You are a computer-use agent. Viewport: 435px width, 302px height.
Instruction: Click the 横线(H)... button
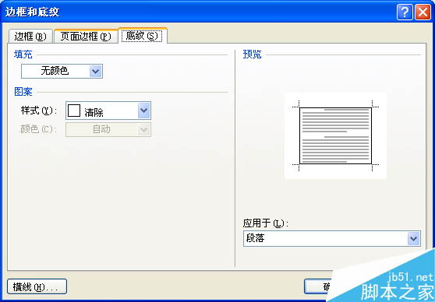pyautogui.click(x=37, y=286)
